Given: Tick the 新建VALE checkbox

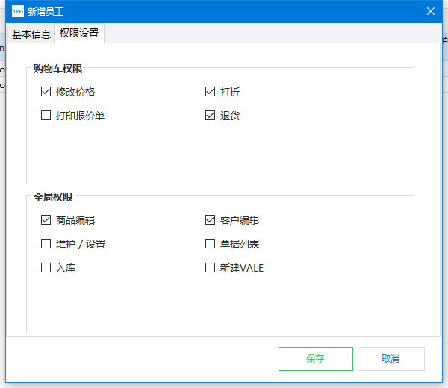Looking at the screenshot, I should click(x=210, y=268).
